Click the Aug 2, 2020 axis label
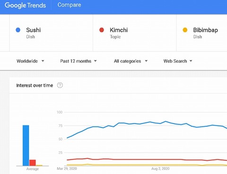The image size is (227, 174). point(160,169)
